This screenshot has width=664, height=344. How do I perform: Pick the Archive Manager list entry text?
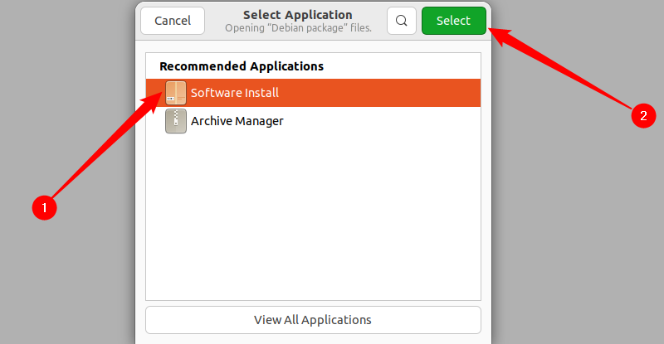pos(237,121)
